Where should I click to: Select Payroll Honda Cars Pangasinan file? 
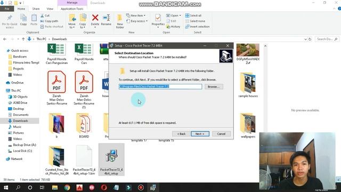pyautogui.click(x=56, y=54)
